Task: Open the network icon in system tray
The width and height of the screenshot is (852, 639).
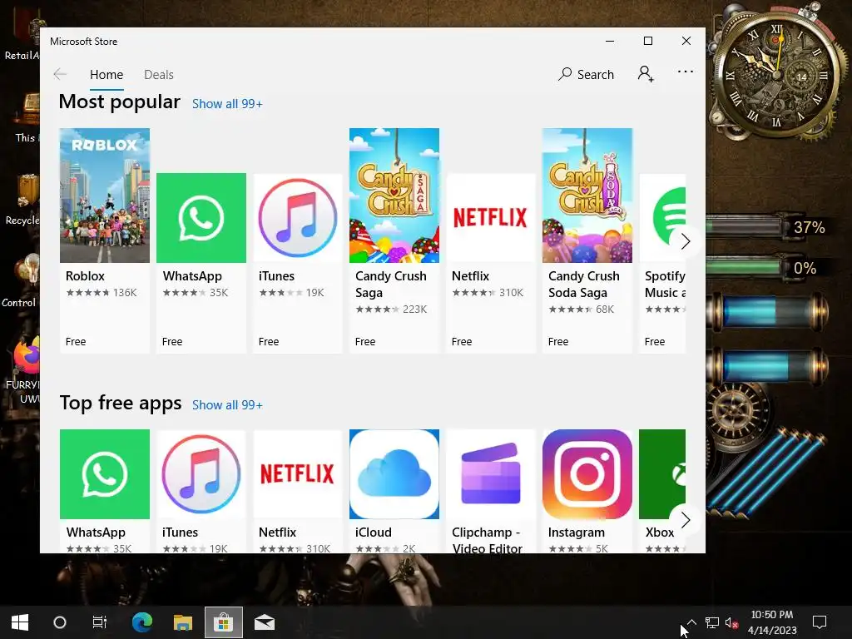Action: point(712,622)
